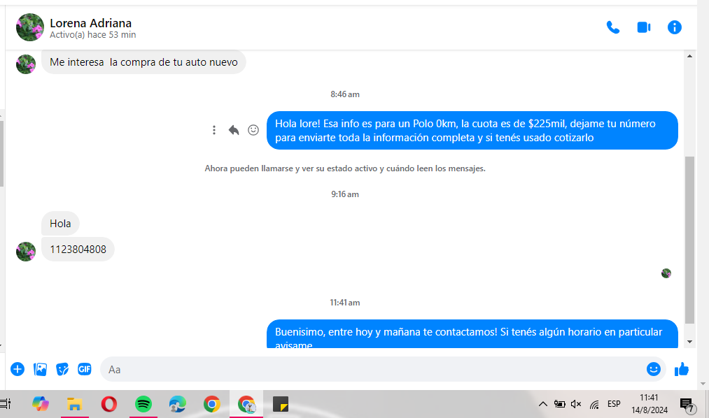Click avatar beside 'Me interesa' message
This screenshot has width=709, height=418.
point(26,64)
